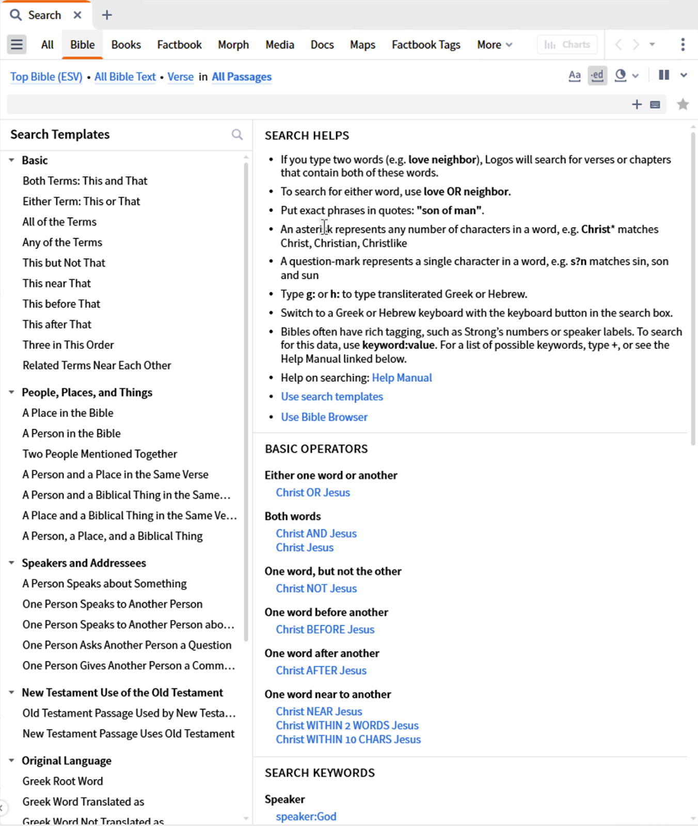Screen dimensions: 698x826
Task: Collapse Speakers and Addressees group
Action: coord(11,563)
